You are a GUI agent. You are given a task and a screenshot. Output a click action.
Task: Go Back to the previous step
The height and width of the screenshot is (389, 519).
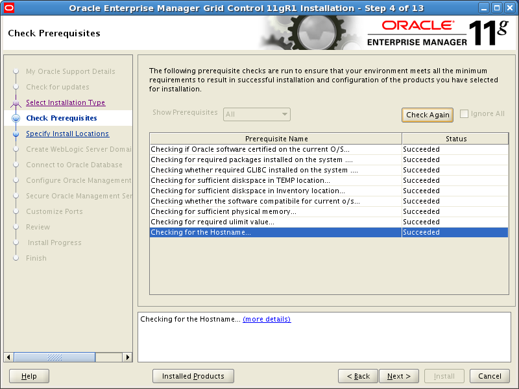pyautogui.click(x=358, y=376)
